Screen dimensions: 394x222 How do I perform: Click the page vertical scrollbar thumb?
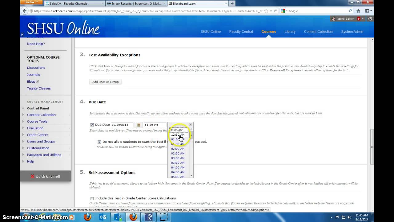pos(372,146)
